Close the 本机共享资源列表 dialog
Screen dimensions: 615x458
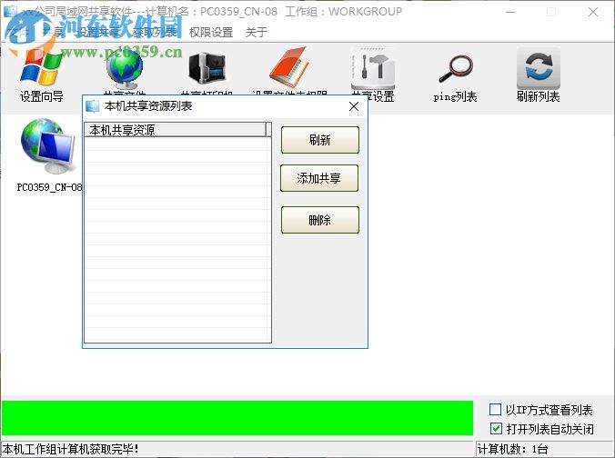[354, 106]
